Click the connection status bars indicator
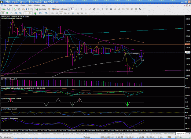The image size is (191, 139). coord(169,137)
